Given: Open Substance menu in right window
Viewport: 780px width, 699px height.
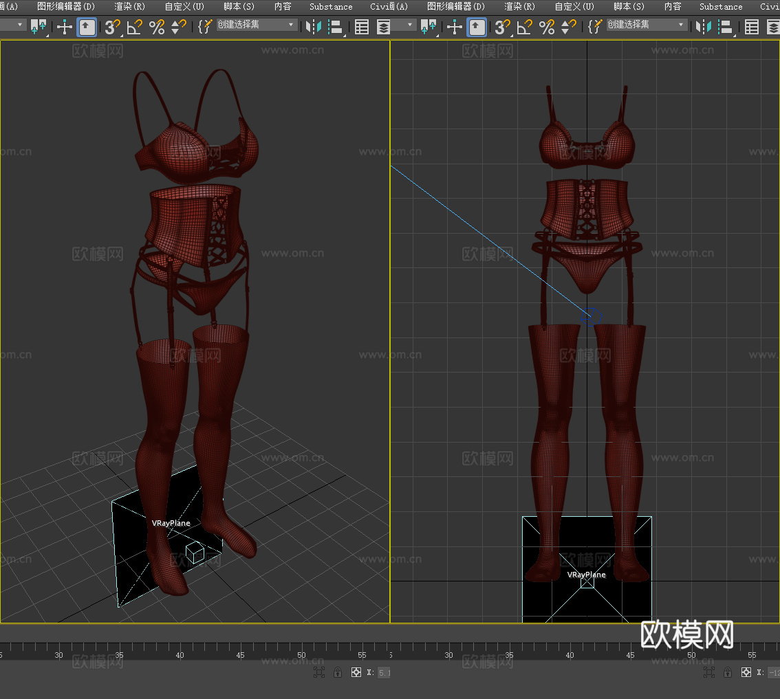Looking at the screenshot, I should coord(721,6).
